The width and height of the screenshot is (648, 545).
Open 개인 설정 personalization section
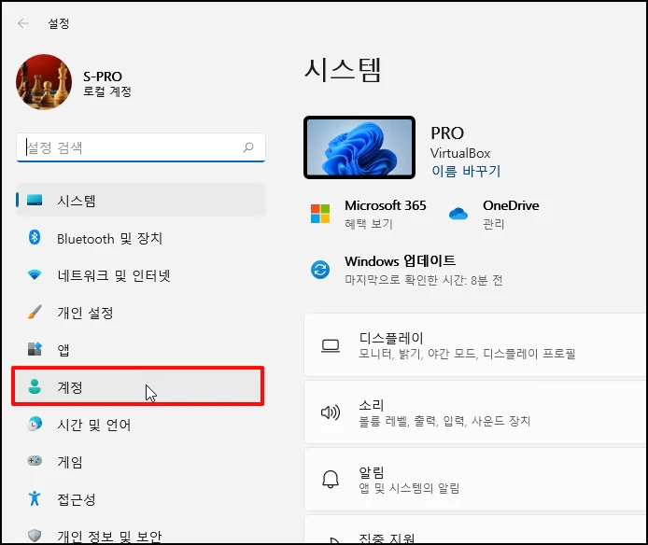coord(140,313)
